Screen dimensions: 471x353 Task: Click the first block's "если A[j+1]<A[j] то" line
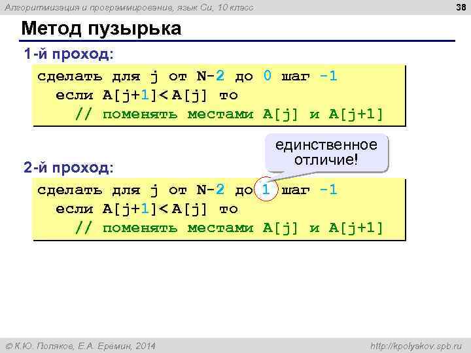click(147, 95)
